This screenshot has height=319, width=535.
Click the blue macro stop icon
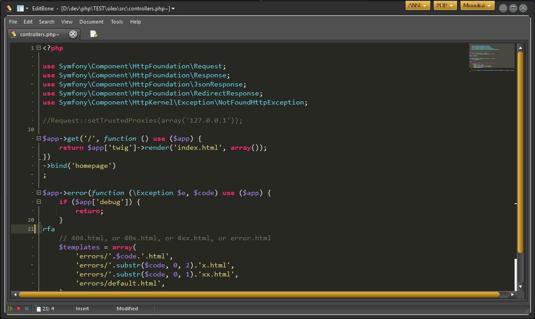point(27,309)
